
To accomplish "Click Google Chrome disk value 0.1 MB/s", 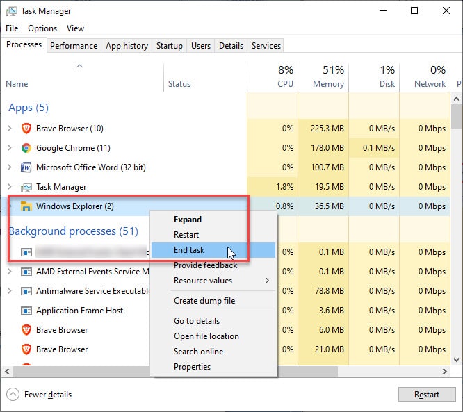I will [379, 148].
